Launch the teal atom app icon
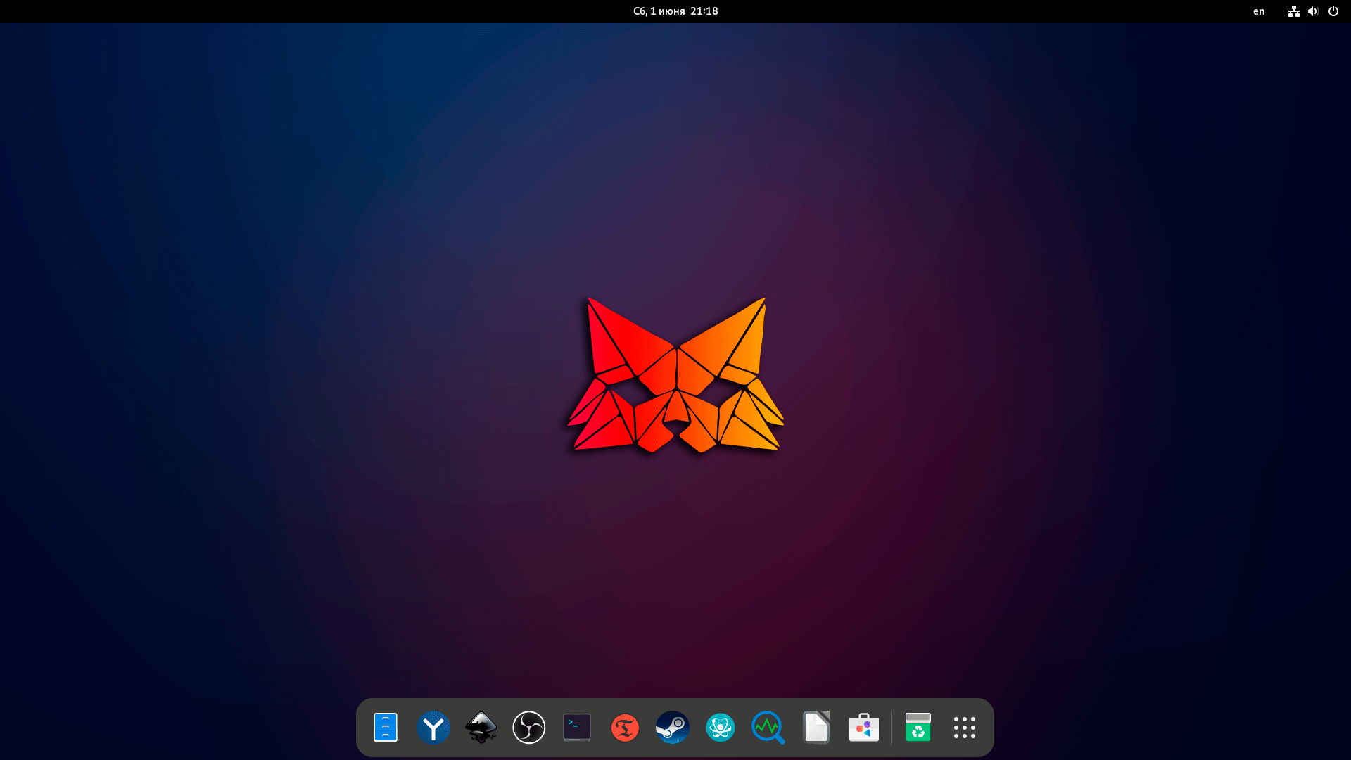1351x760 pixels. coord(721,728)
